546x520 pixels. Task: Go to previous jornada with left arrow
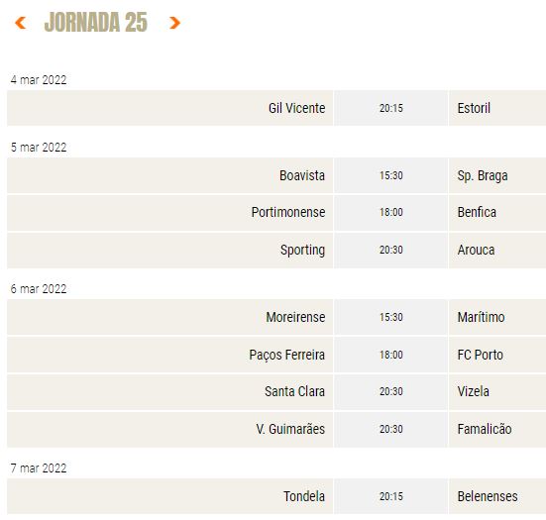coord(20,23)
